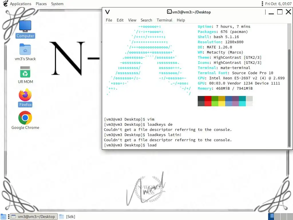Open the Applications panel menu
Viewport: 293px width, 220px height.
(21, 4)
